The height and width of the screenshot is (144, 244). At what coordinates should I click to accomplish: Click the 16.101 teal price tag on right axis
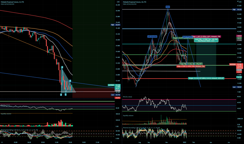click(x=239, y=77)
